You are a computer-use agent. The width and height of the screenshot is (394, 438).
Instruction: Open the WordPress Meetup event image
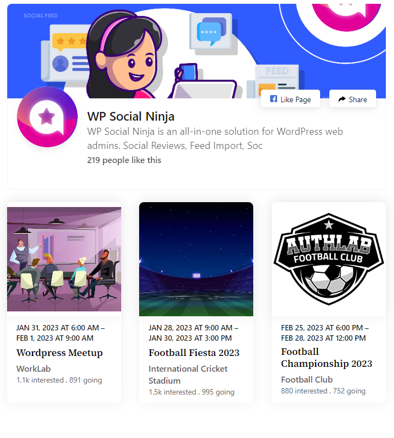coord(64,259)
